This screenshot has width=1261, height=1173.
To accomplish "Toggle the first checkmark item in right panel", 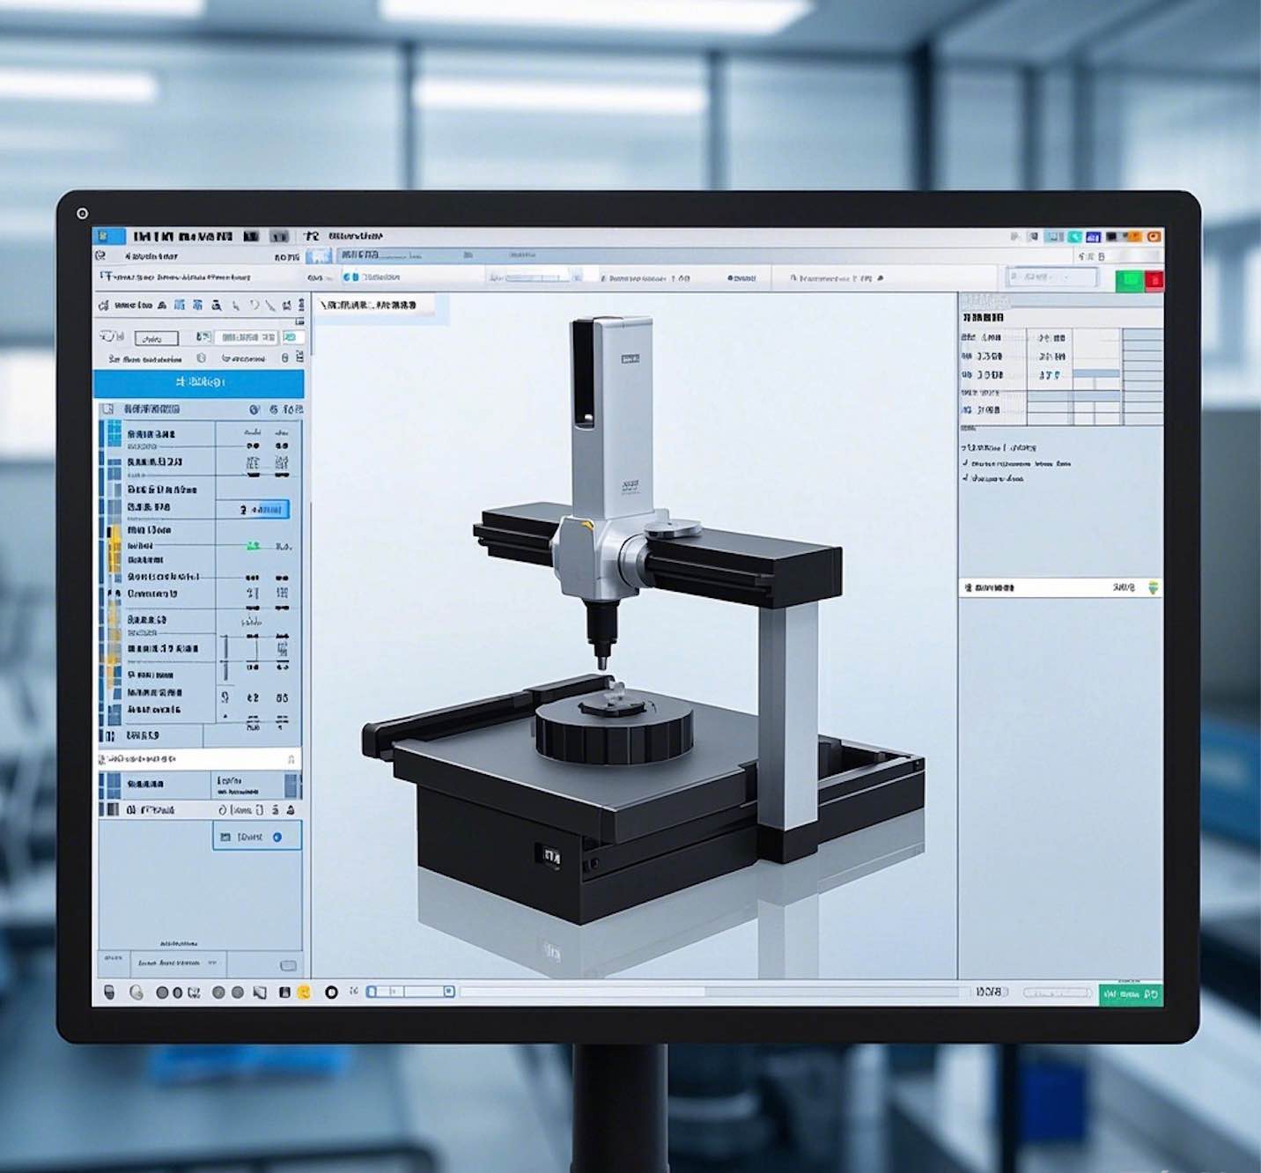I will pos(966,463).
